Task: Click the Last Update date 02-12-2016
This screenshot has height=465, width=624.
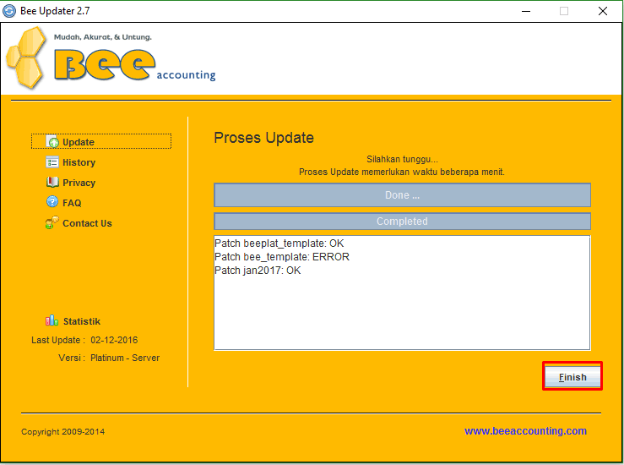Action: [114, 340]
